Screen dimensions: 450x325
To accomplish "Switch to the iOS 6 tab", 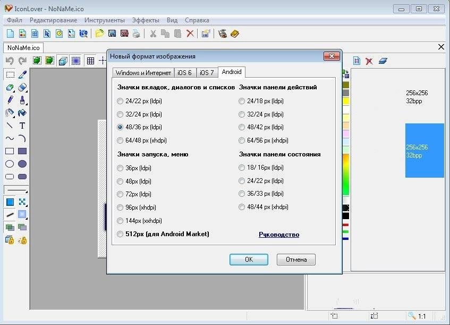I will point(184,73).
